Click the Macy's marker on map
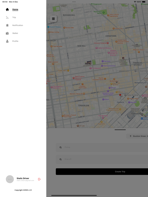This screenshot has height=197, width=148. coord(117,92)
